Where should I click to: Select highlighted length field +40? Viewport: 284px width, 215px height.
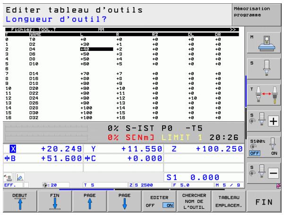point(96,49)
